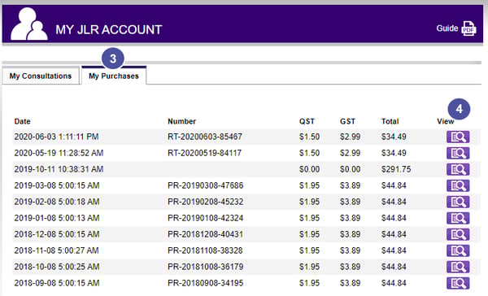Click number PR-20181108-38328
Viewport: 488px width, 296px height.
pos(205,250)
